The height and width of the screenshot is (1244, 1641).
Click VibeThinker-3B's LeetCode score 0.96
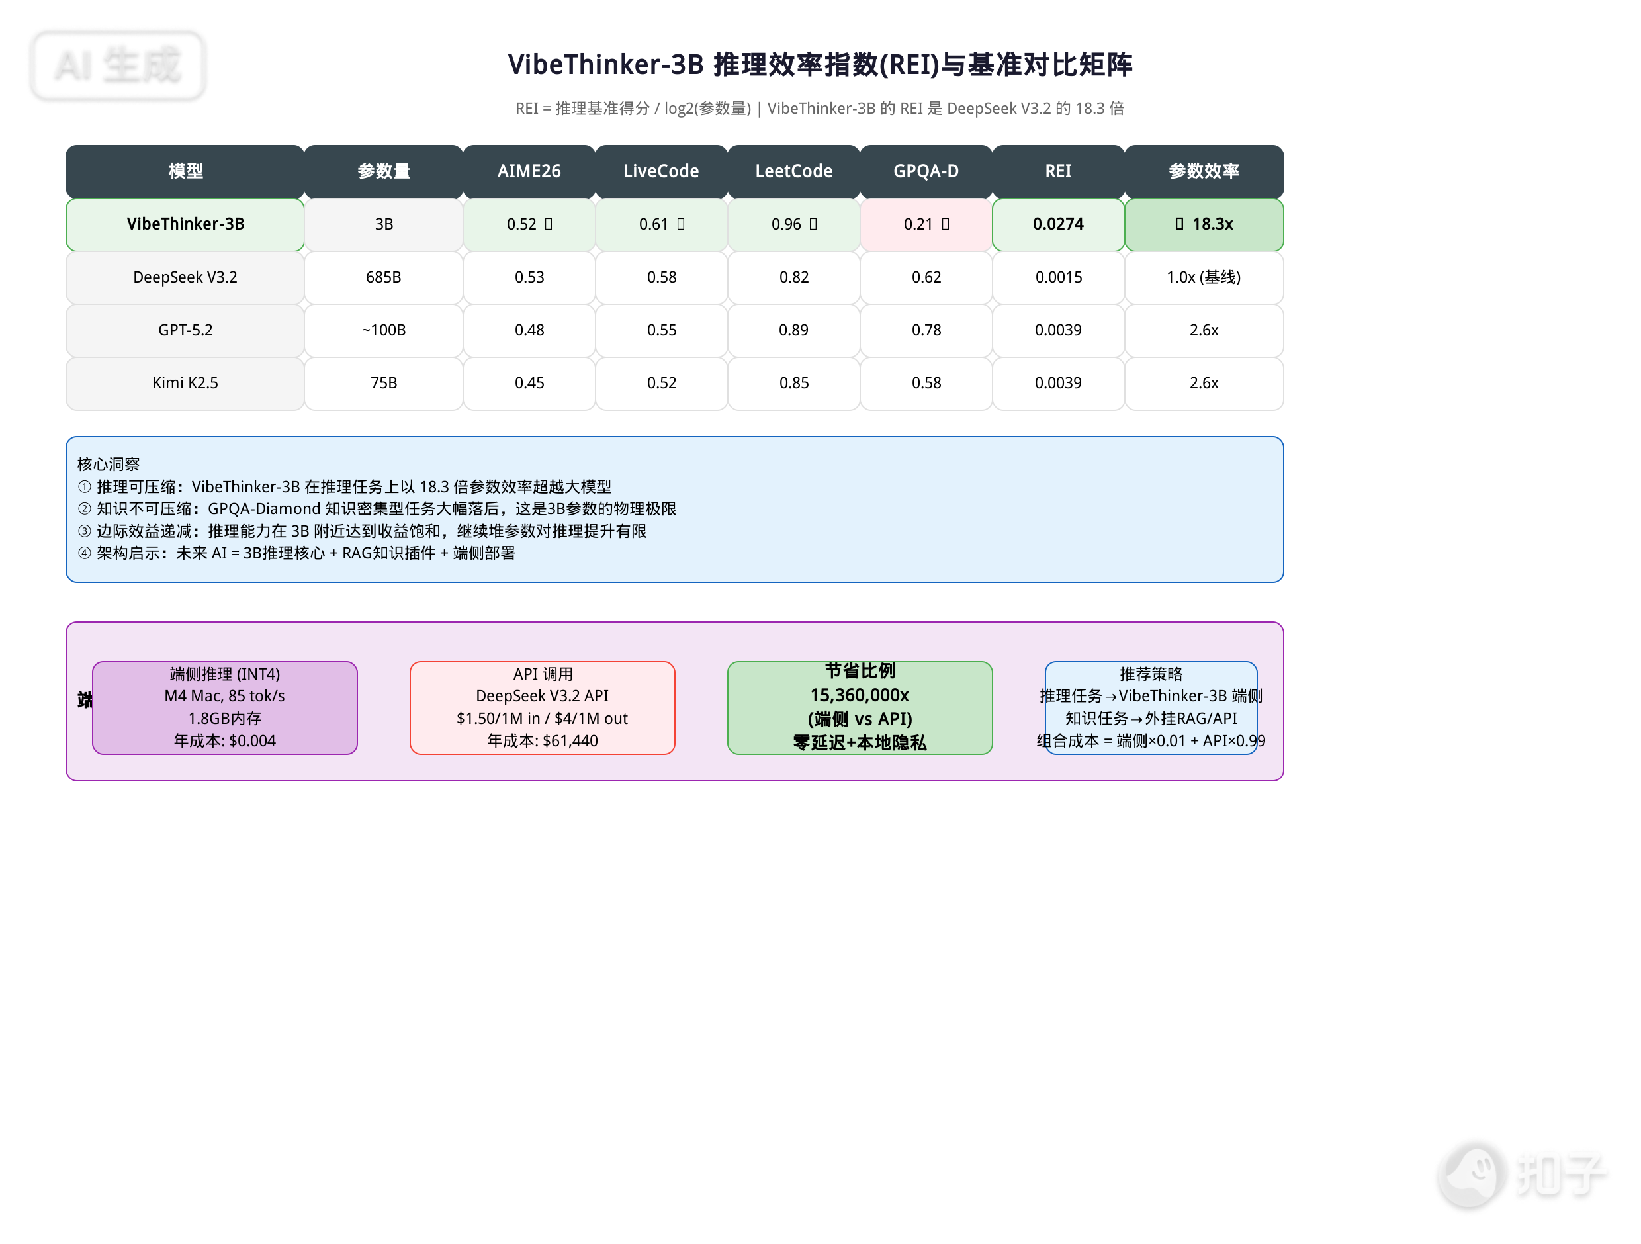click(x=794, y=224)
